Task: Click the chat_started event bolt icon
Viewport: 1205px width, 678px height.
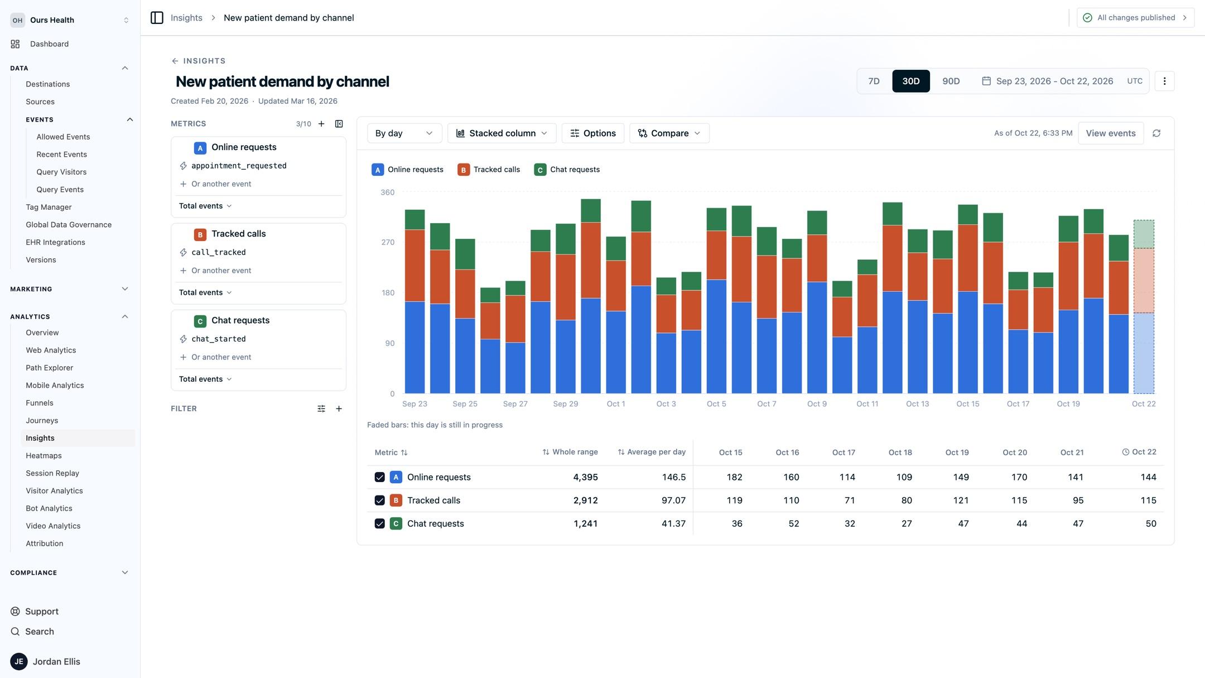Action: pos(183,339)
